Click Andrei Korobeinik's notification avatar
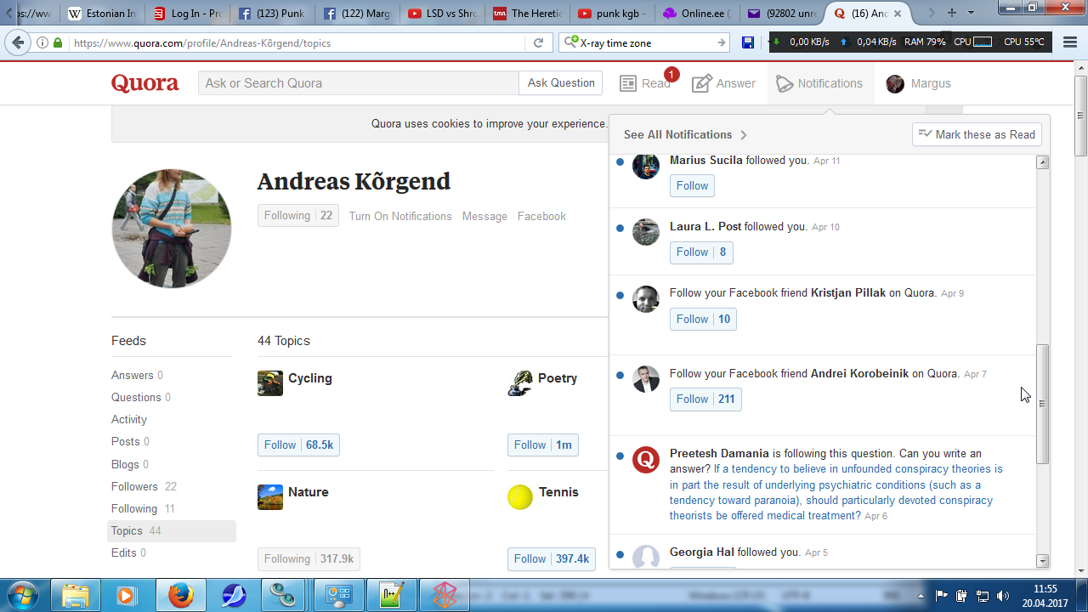The width and height of the screenshot is (1088, 612). coord(646,379)
